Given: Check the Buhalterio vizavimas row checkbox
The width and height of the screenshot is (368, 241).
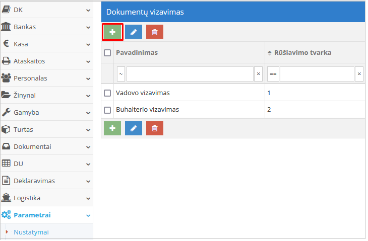Looking at the screenshot, I should coord(107,110).
